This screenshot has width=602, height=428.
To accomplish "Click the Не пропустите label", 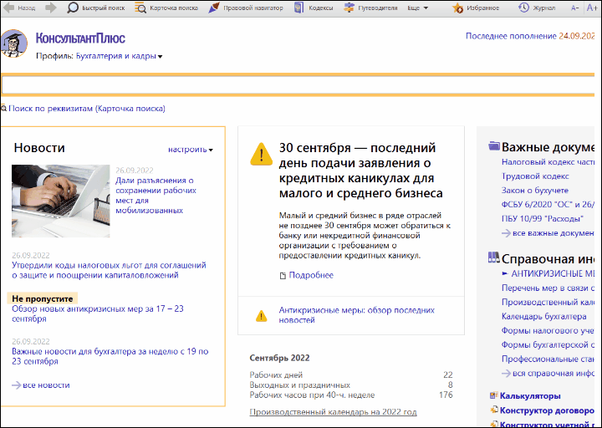I will click(43, 298).
